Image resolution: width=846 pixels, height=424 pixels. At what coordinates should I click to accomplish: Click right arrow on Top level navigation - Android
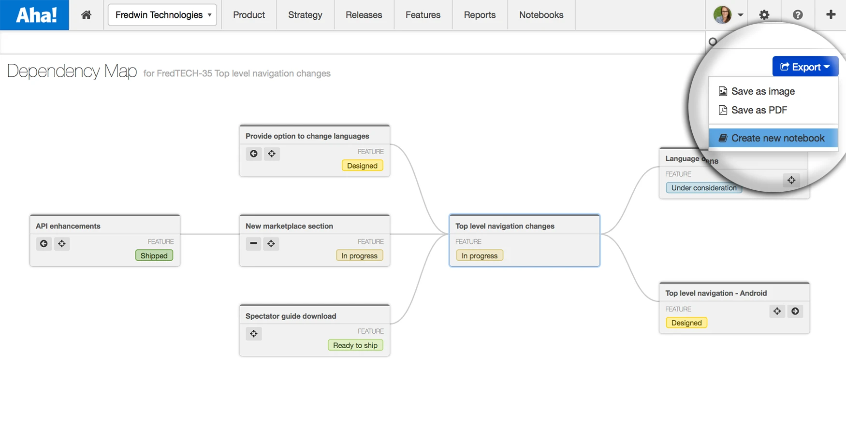(x=795, y=311)
